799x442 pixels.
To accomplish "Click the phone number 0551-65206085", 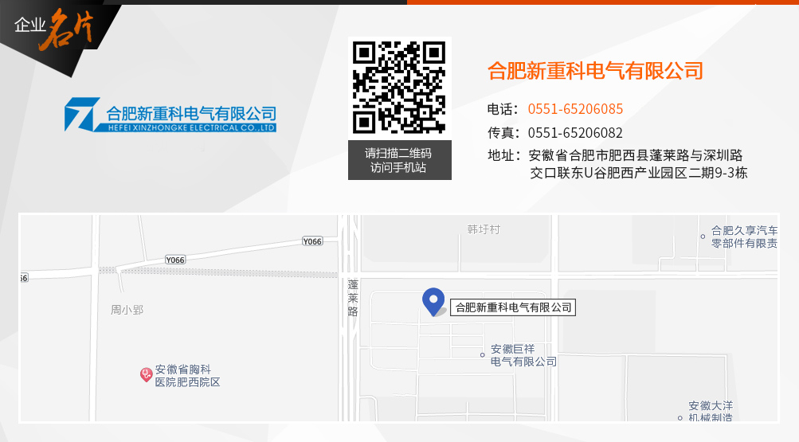I will (x=575, y=109).
